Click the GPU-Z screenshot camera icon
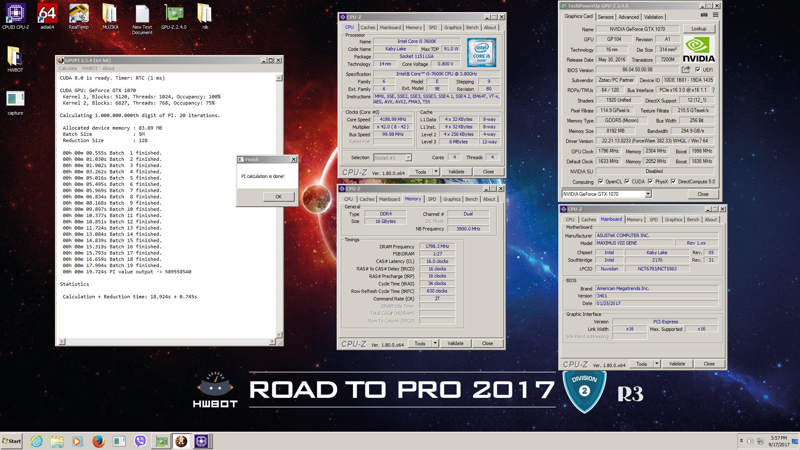Image resolution: width=800 pixels, height=450 pixels. coord(704,15)
